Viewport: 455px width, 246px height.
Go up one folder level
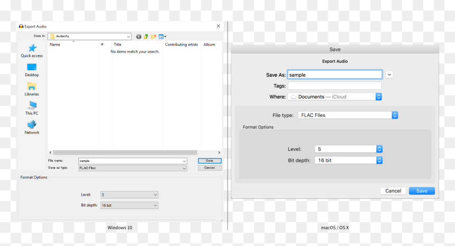146,37
